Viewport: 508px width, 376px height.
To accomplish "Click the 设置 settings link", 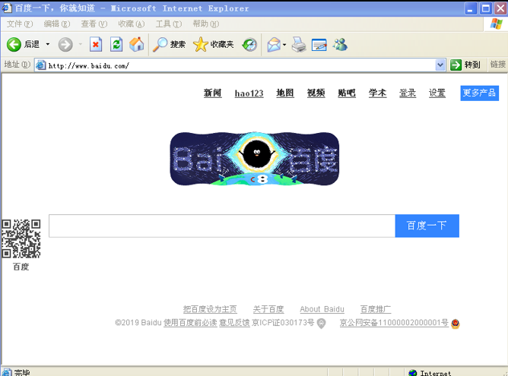I will click(x=437, y=93).
